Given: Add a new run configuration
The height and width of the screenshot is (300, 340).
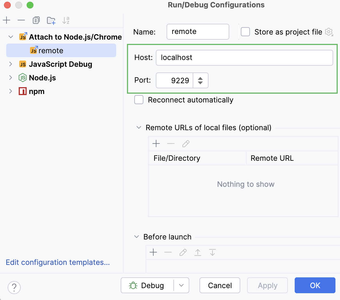Looking at the screenshot, I should pyautogui.click(x=7, y=20).
